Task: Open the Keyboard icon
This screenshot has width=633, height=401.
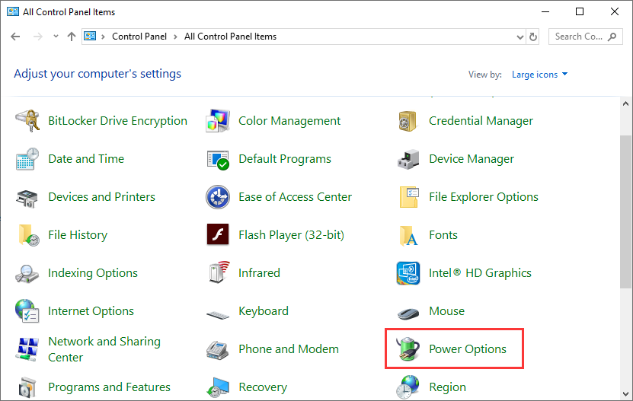Action: [218, 313]
